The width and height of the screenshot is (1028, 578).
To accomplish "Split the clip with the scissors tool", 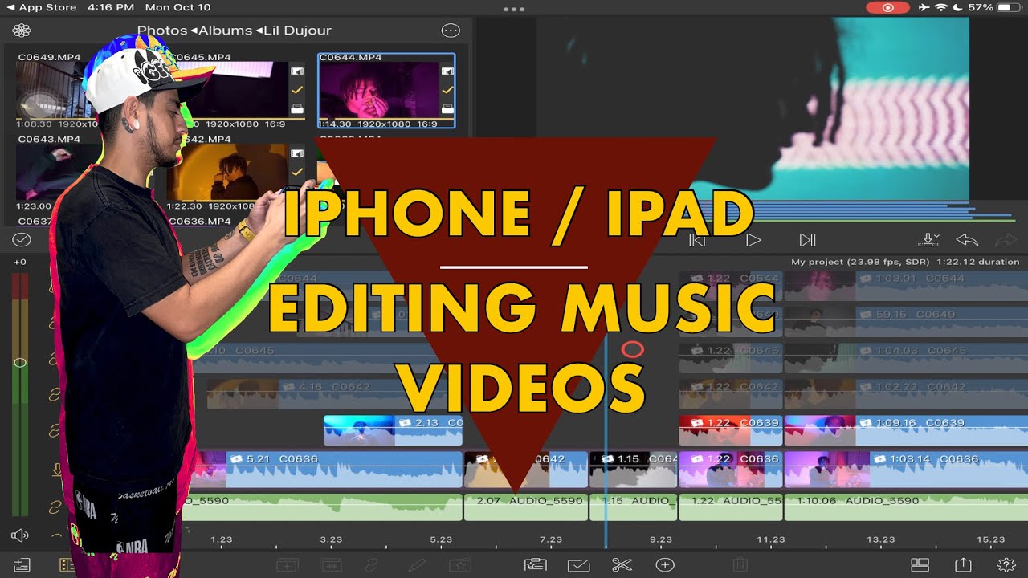I will (622, 565).
